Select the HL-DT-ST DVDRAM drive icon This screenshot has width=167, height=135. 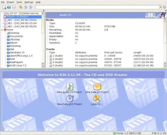click(x=5, y=13)
